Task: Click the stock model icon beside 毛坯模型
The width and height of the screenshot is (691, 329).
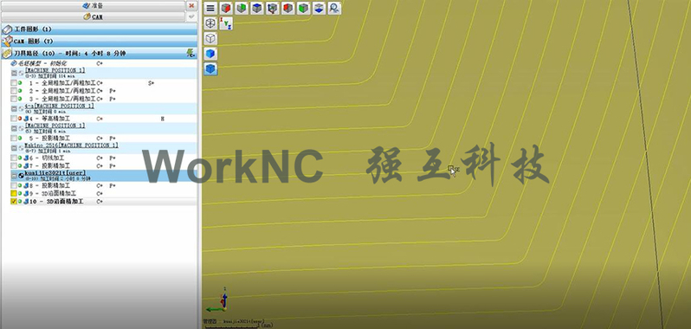Action: point(14,64)
